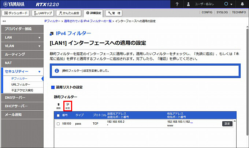Select URLフィルター submenu item

[21, 85]
